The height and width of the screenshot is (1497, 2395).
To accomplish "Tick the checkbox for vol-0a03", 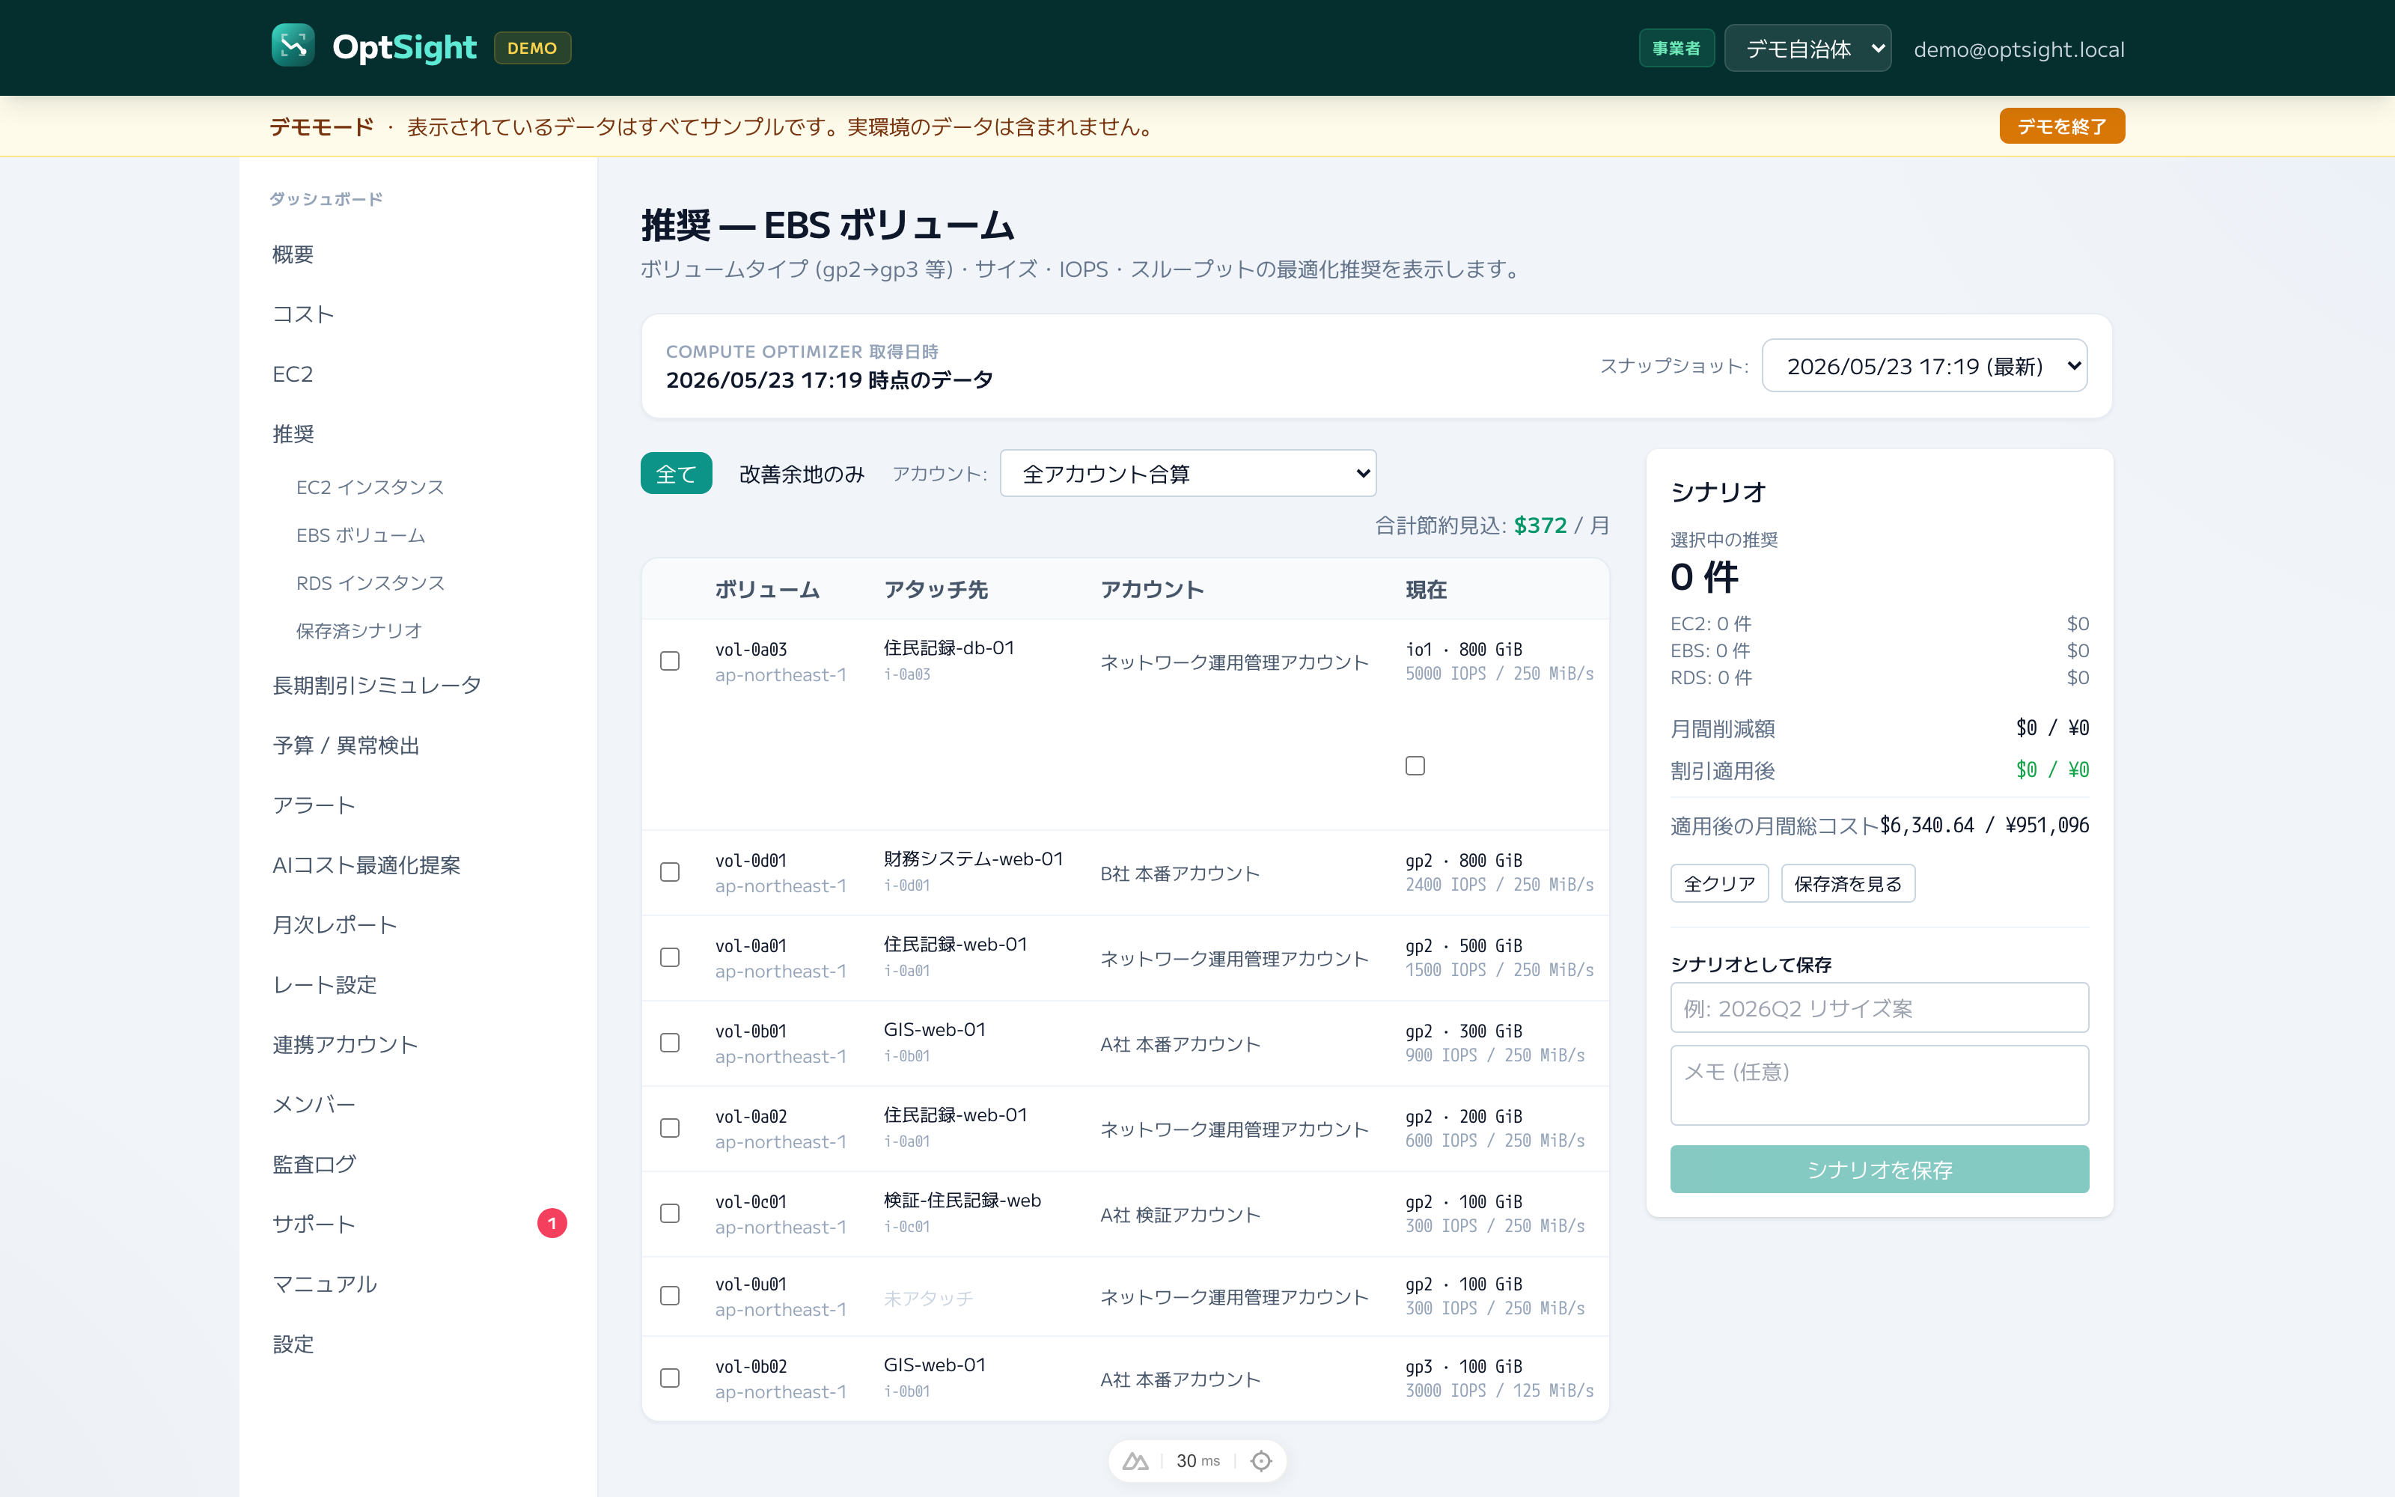I will click(670, 660).
